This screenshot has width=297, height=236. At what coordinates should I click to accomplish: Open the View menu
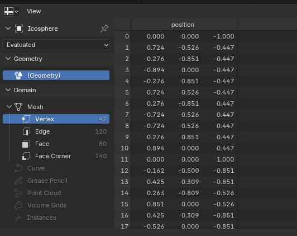coord(33,11)
